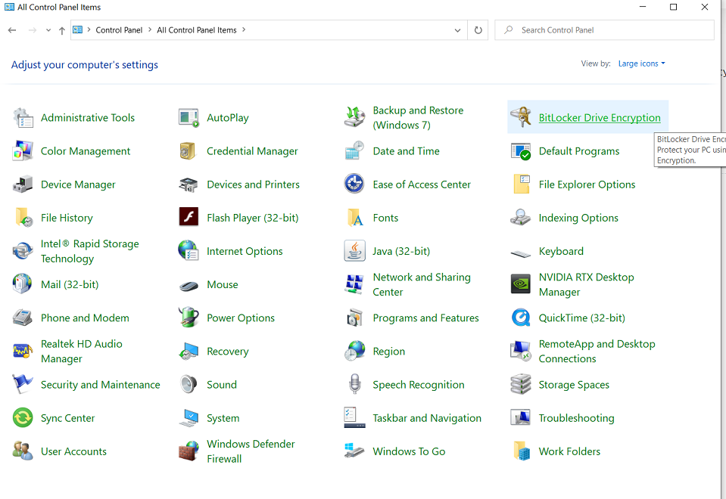
Task: Open the File History icon
Action: click(x=23, y=217)
